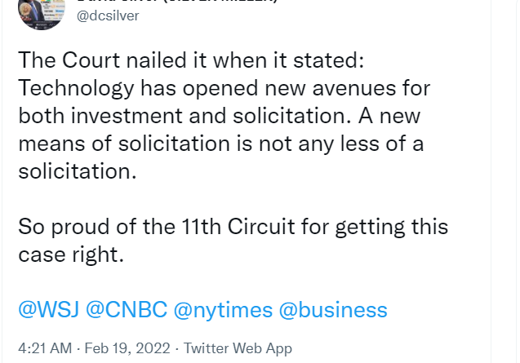Click the words "case right."
The image size is (520, 363).
tap(71, 254)
